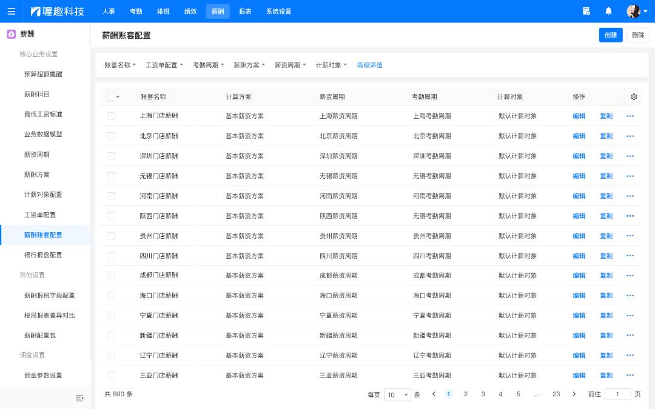Image resolution: width=655 pixels, height=409 pixels.
Task: Open the 薪酬方案 filter dropdown
Action: (249, 65)
